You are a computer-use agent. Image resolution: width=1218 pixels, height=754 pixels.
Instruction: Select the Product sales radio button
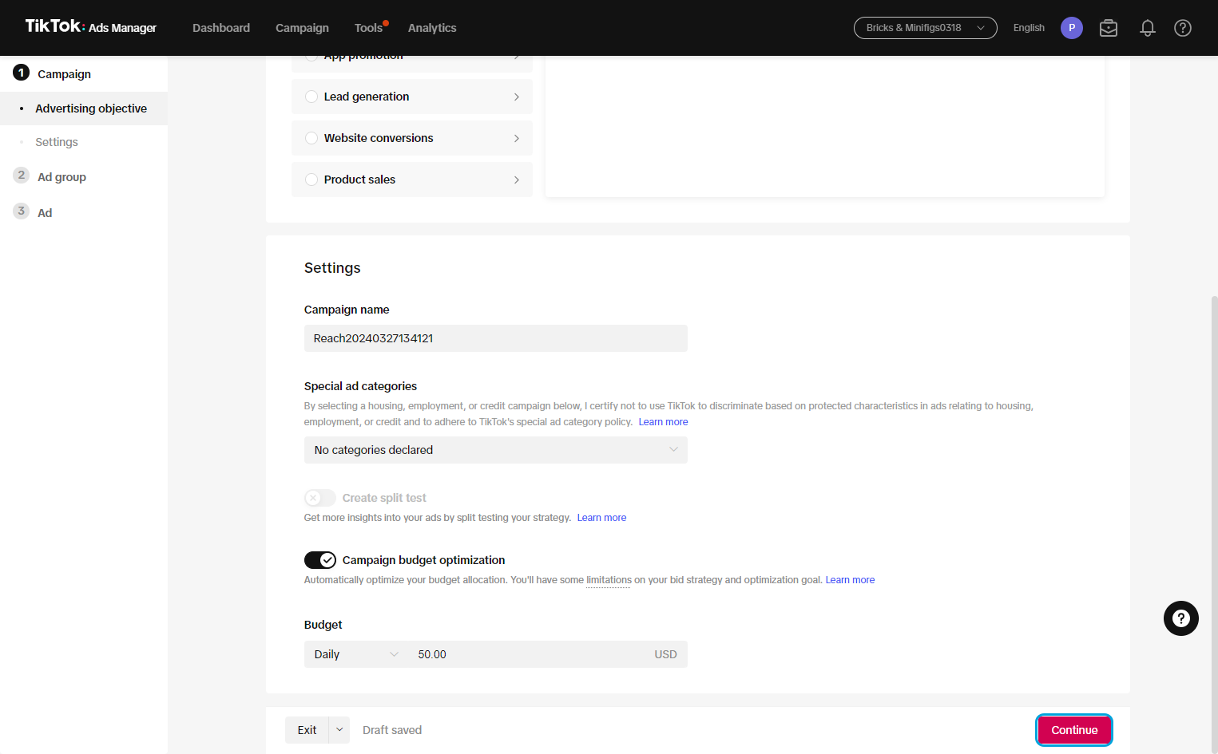pyautogui.click(x=311, y=180)
